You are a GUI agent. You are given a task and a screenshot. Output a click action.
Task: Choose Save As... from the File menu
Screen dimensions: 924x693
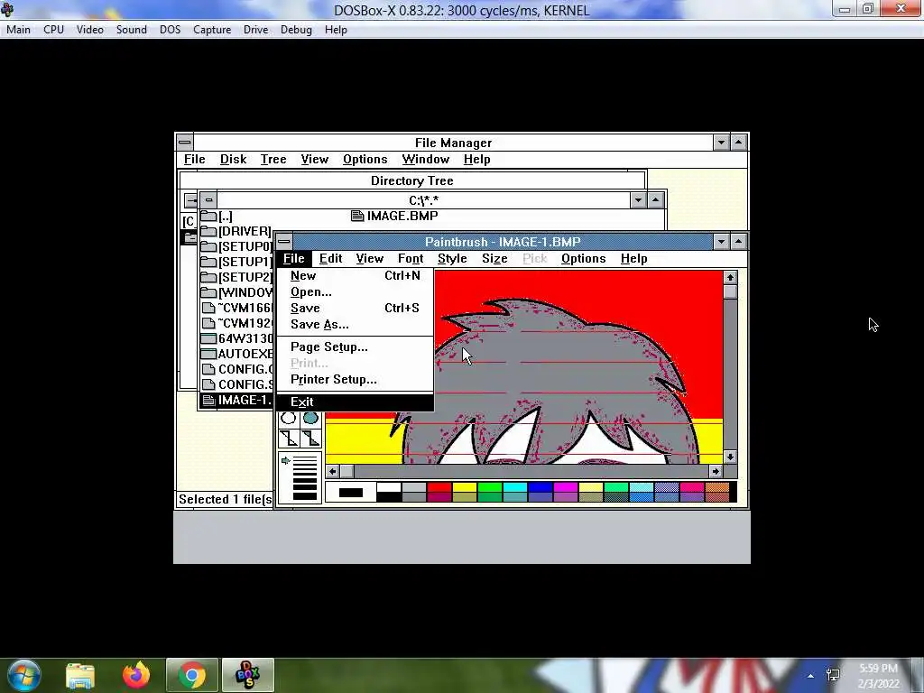pos(356,324)
